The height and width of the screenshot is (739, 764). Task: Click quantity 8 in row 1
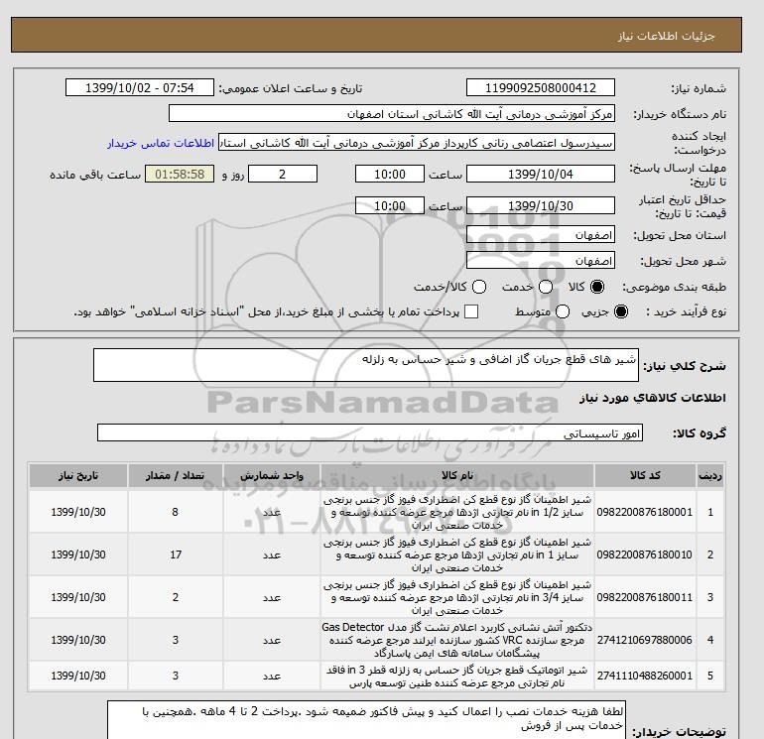(176, 512)
